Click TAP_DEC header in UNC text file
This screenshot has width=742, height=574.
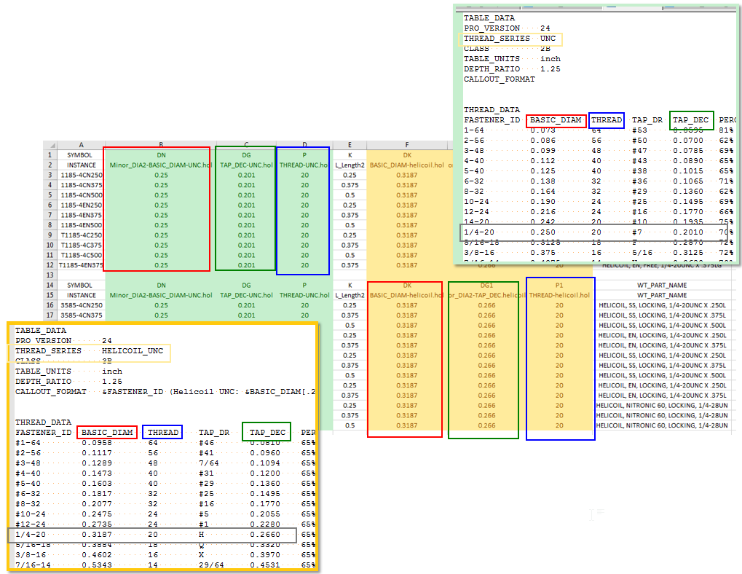pyautogui.click(x=690, y=120)
